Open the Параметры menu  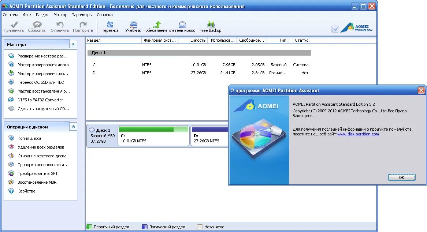(x=82, y=15)
